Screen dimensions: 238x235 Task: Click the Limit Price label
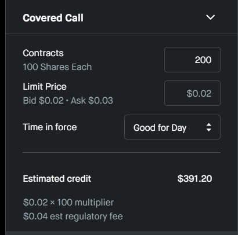click(x=45, y=86)
